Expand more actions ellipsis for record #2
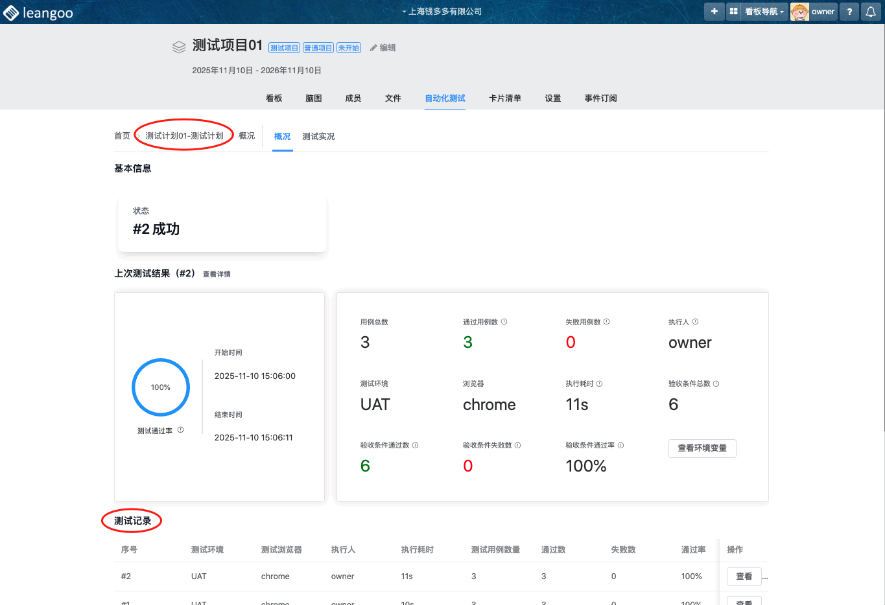Screen dimensions: 885x605 click(x=765, y=576)
